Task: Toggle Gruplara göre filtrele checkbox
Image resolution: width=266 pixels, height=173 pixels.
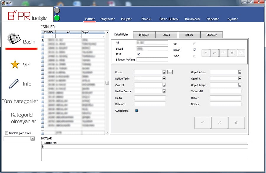Action: [7, 133]
